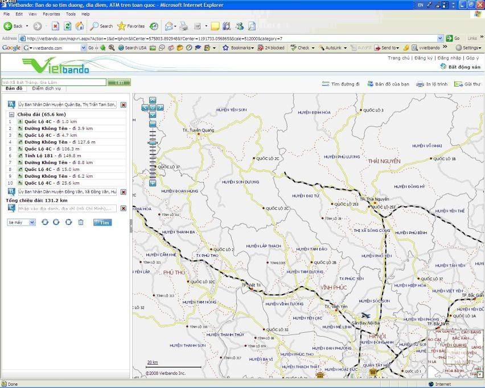Pan the map down with the arrow
The height and width of the screenshot is (388, 485).
click(153, 115)
